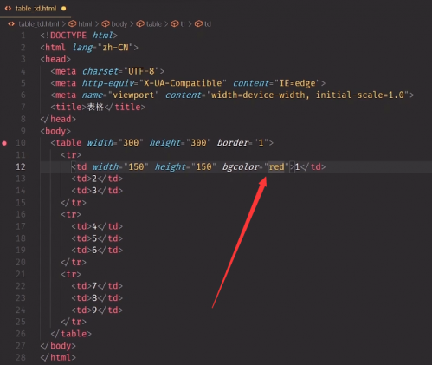Click the cube icon before tr breadcrumb
The width and height of the screenshot is (432, 365).
(175, 24)
